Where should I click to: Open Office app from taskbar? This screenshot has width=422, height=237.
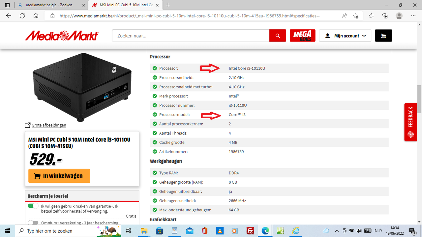(204, 231)
